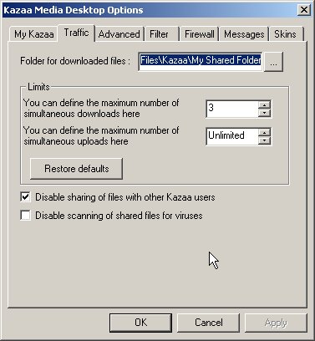Open the Skins tab
Viewport: 315px width, 341px height.
click(x=286, y=34)
